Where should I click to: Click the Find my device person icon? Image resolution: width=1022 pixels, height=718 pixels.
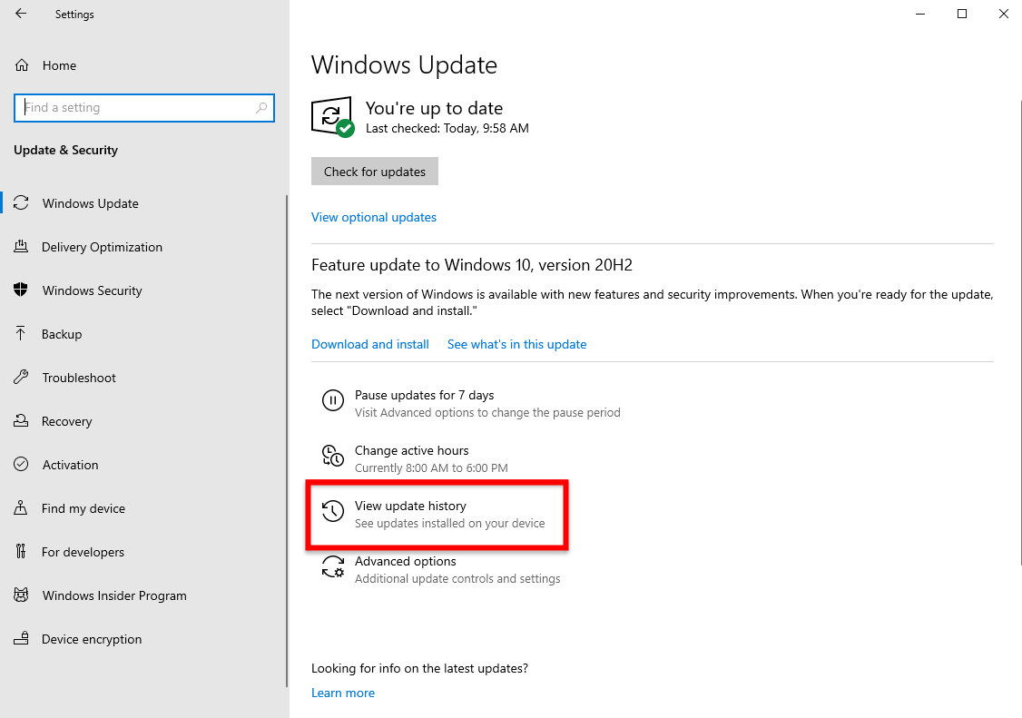(21, 508)
